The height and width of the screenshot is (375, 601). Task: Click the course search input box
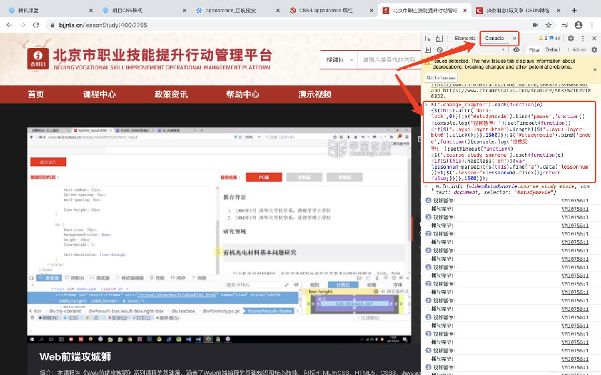pos(389,60)
